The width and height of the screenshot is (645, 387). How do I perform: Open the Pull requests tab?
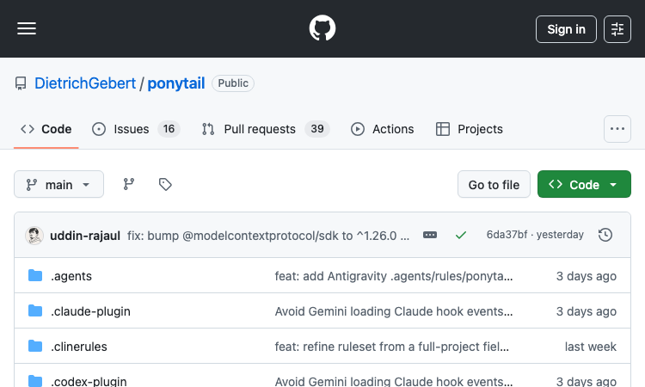tap(266, 129)
